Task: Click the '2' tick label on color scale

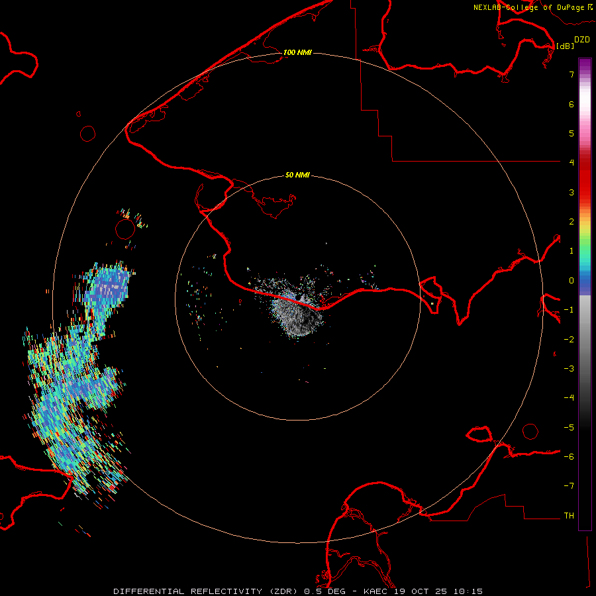Action: [571, 222]
